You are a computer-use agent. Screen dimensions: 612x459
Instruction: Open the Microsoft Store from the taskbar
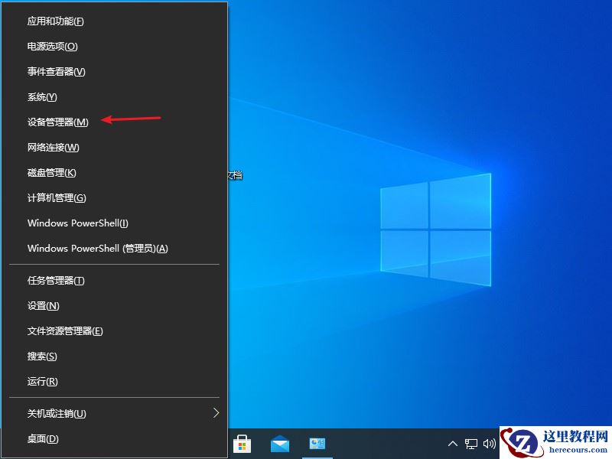click(245, 444)
